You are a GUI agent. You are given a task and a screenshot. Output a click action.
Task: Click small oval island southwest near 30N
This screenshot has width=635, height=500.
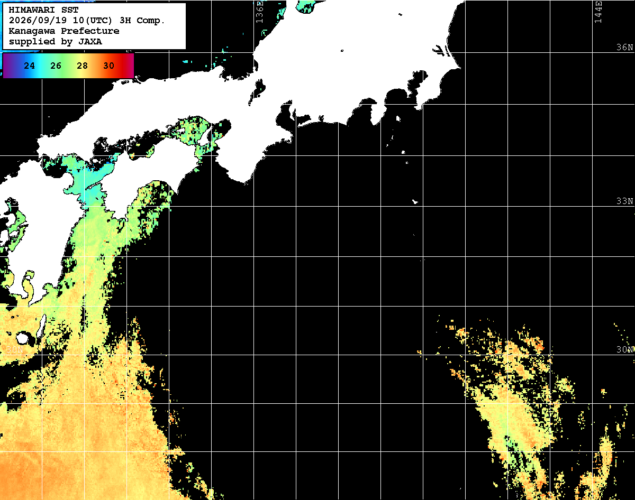click(x=23, y=337)
